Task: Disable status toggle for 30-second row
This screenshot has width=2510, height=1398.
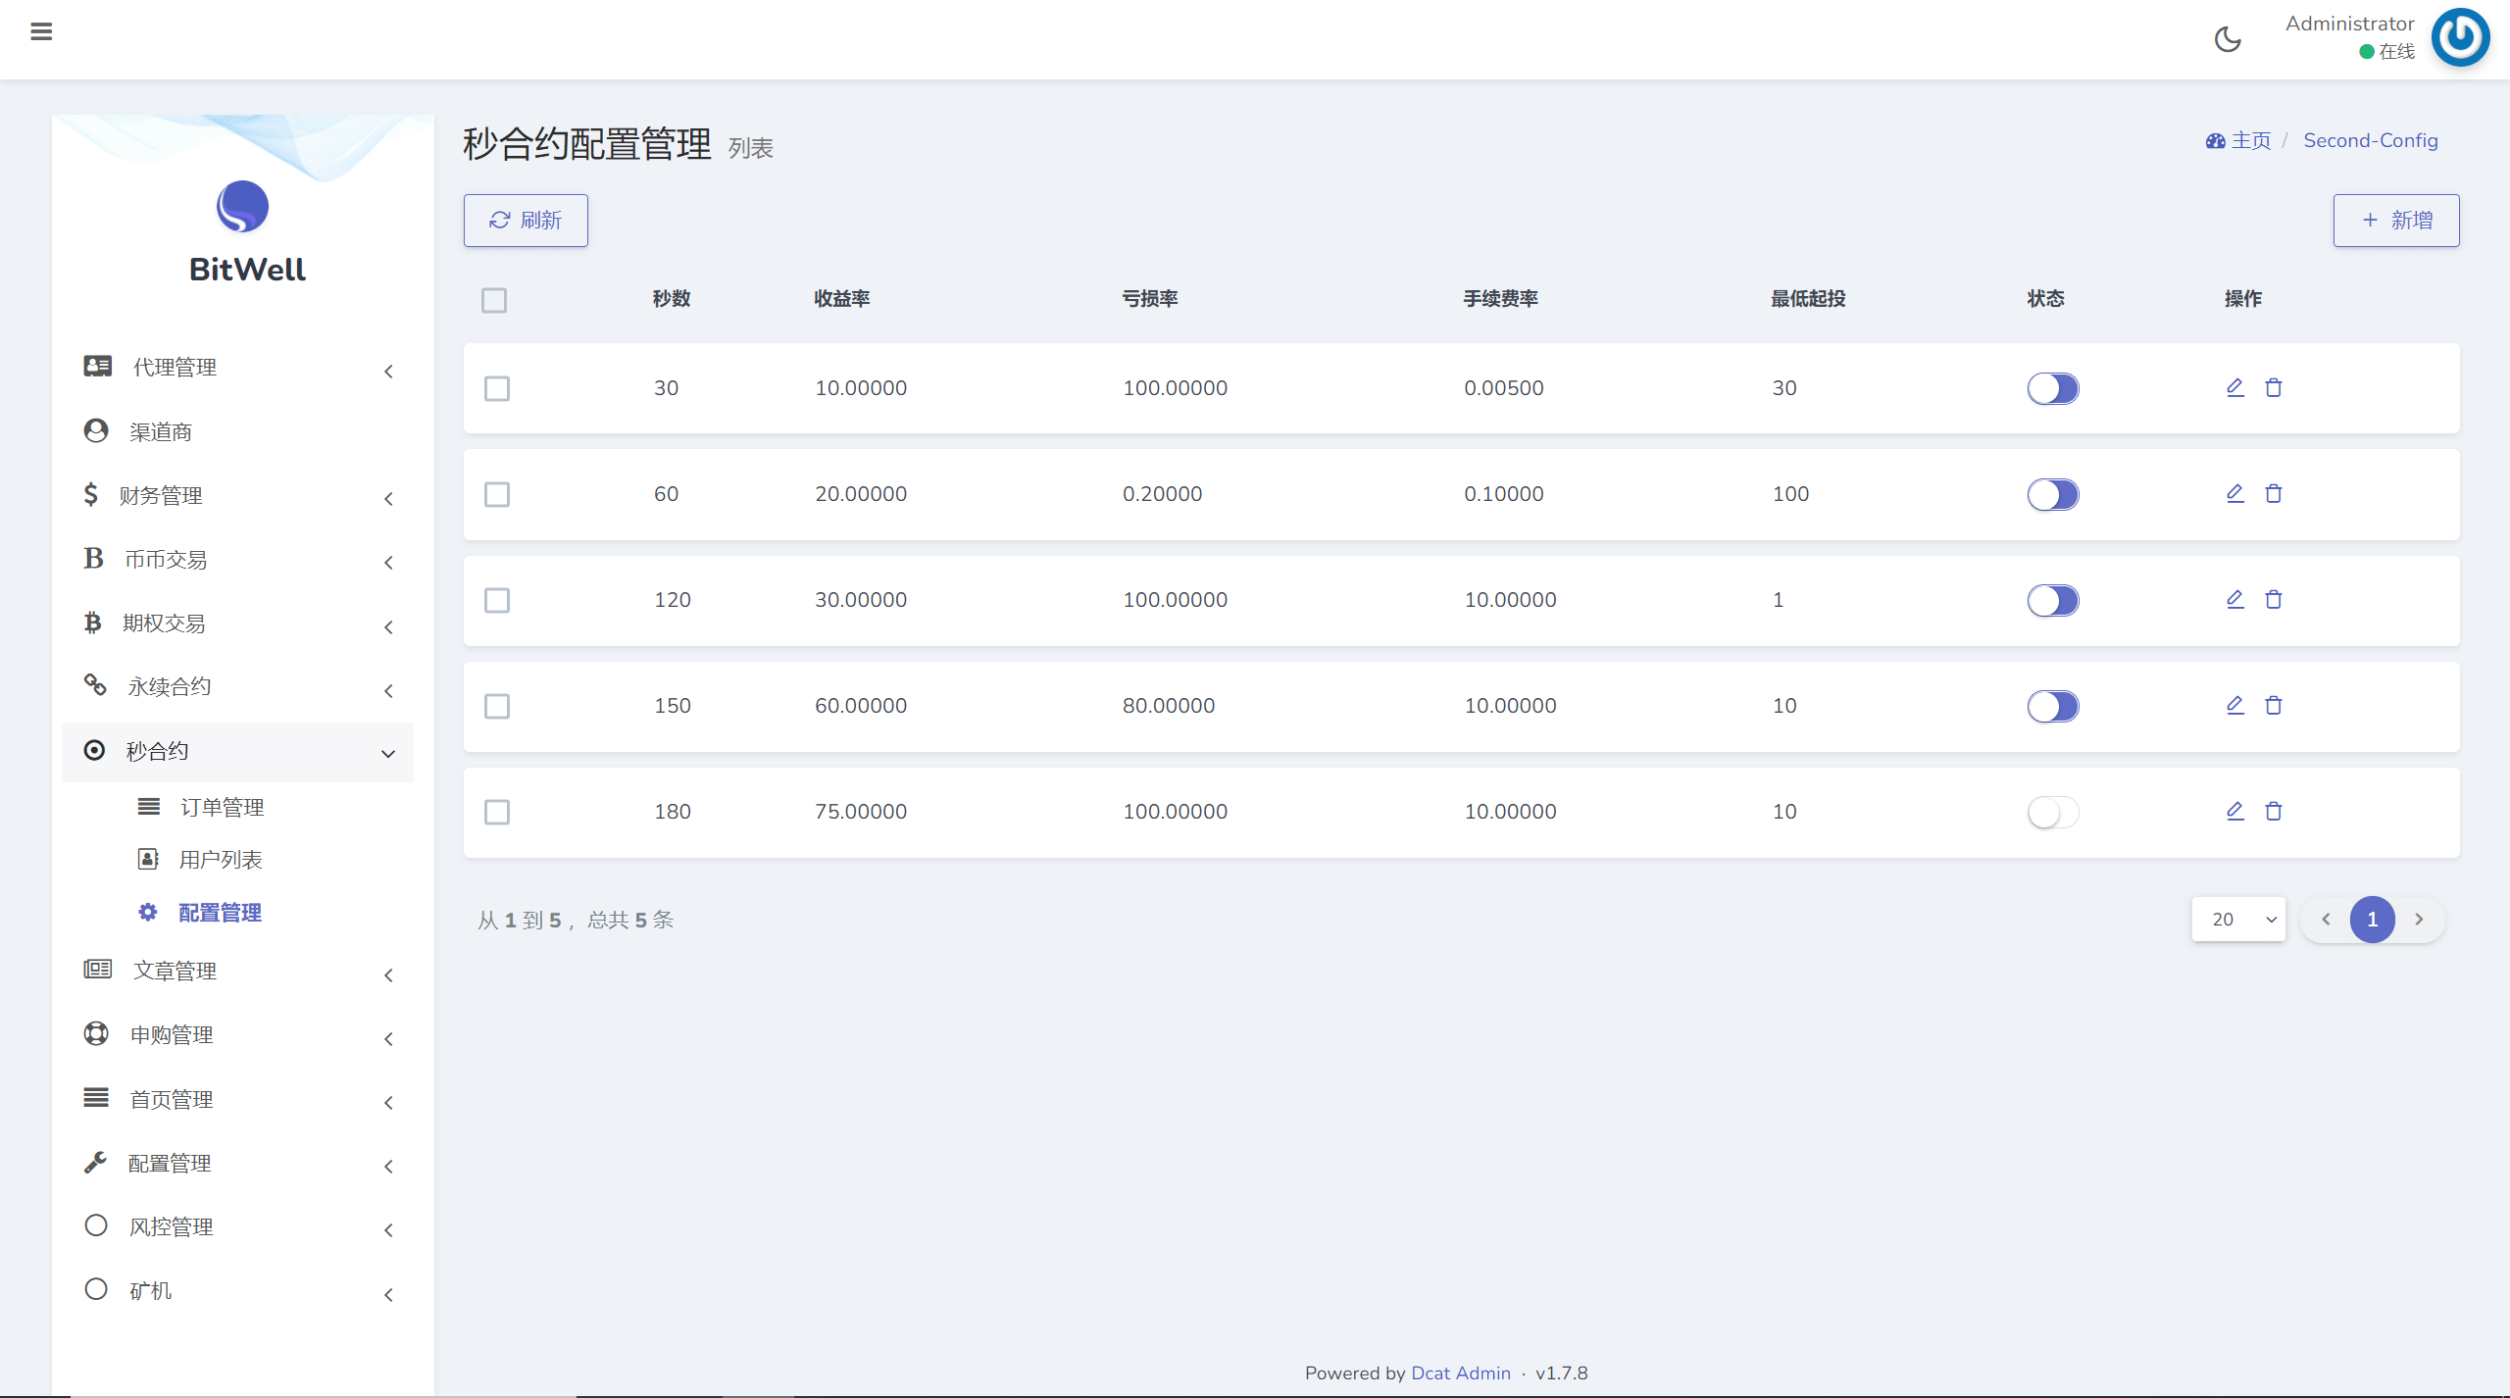Action: tap(2052, 388)
